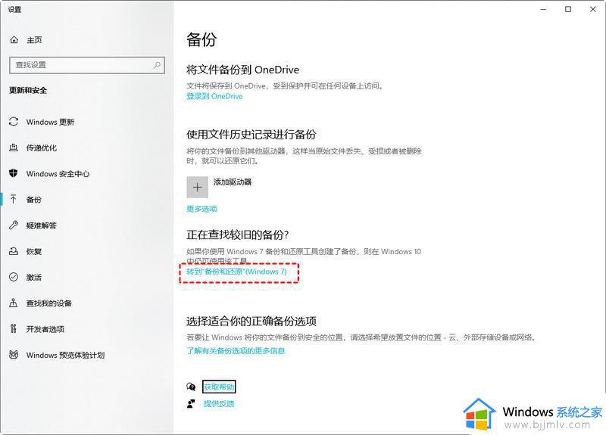
Task: Click the 恢复 recovery icon
Action: click(14, 251)
